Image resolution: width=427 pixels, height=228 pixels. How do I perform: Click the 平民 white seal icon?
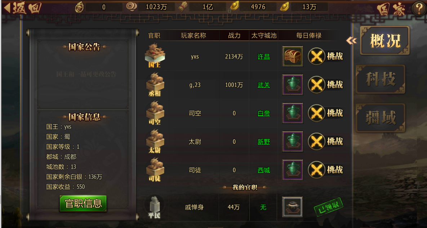(155, 207)
